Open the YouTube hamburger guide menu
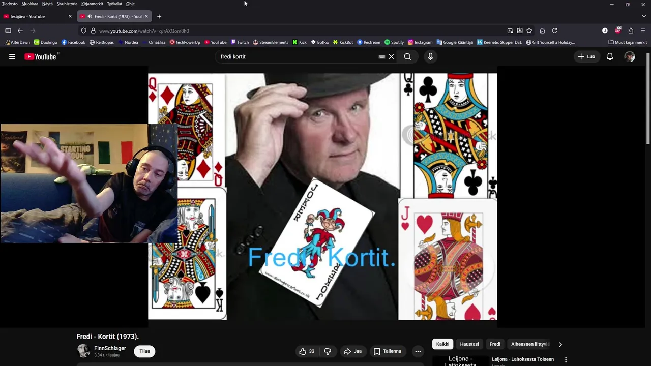The height and width of the screenshot is (366, 651). pos(12,56)
